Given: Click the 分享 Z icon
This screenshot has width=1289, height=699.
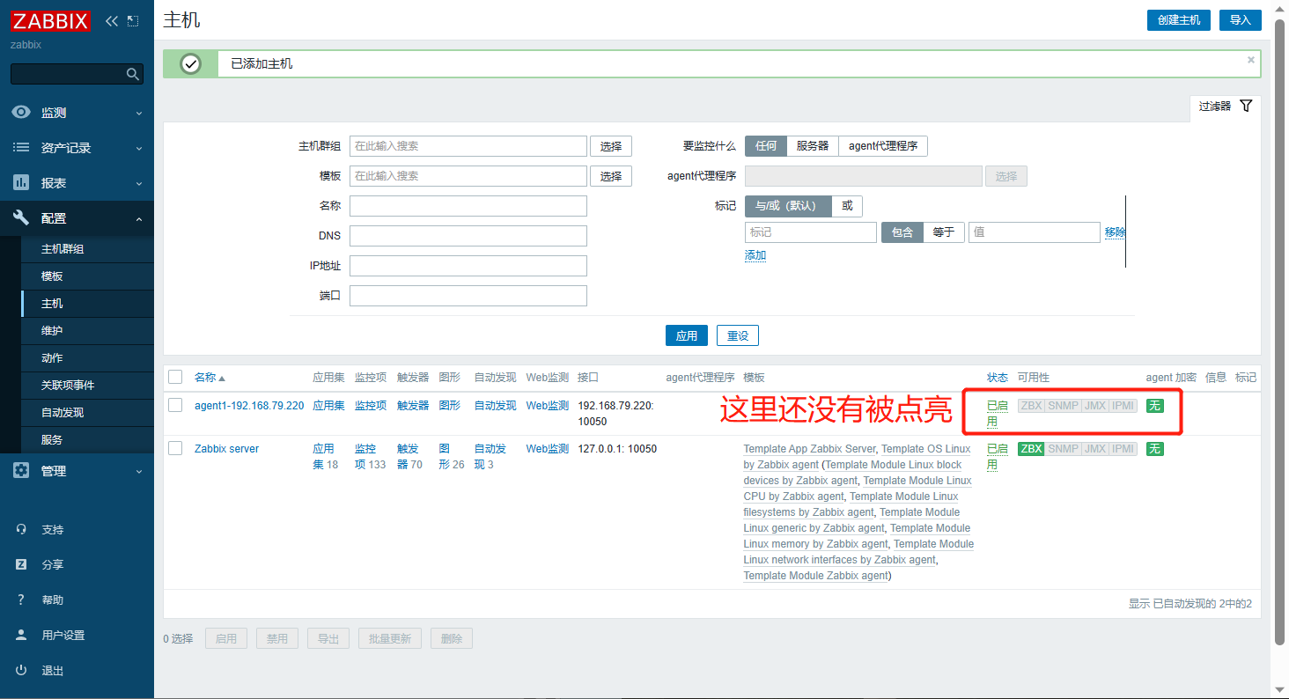Looking at the screenshot, I should pos(21,564).
